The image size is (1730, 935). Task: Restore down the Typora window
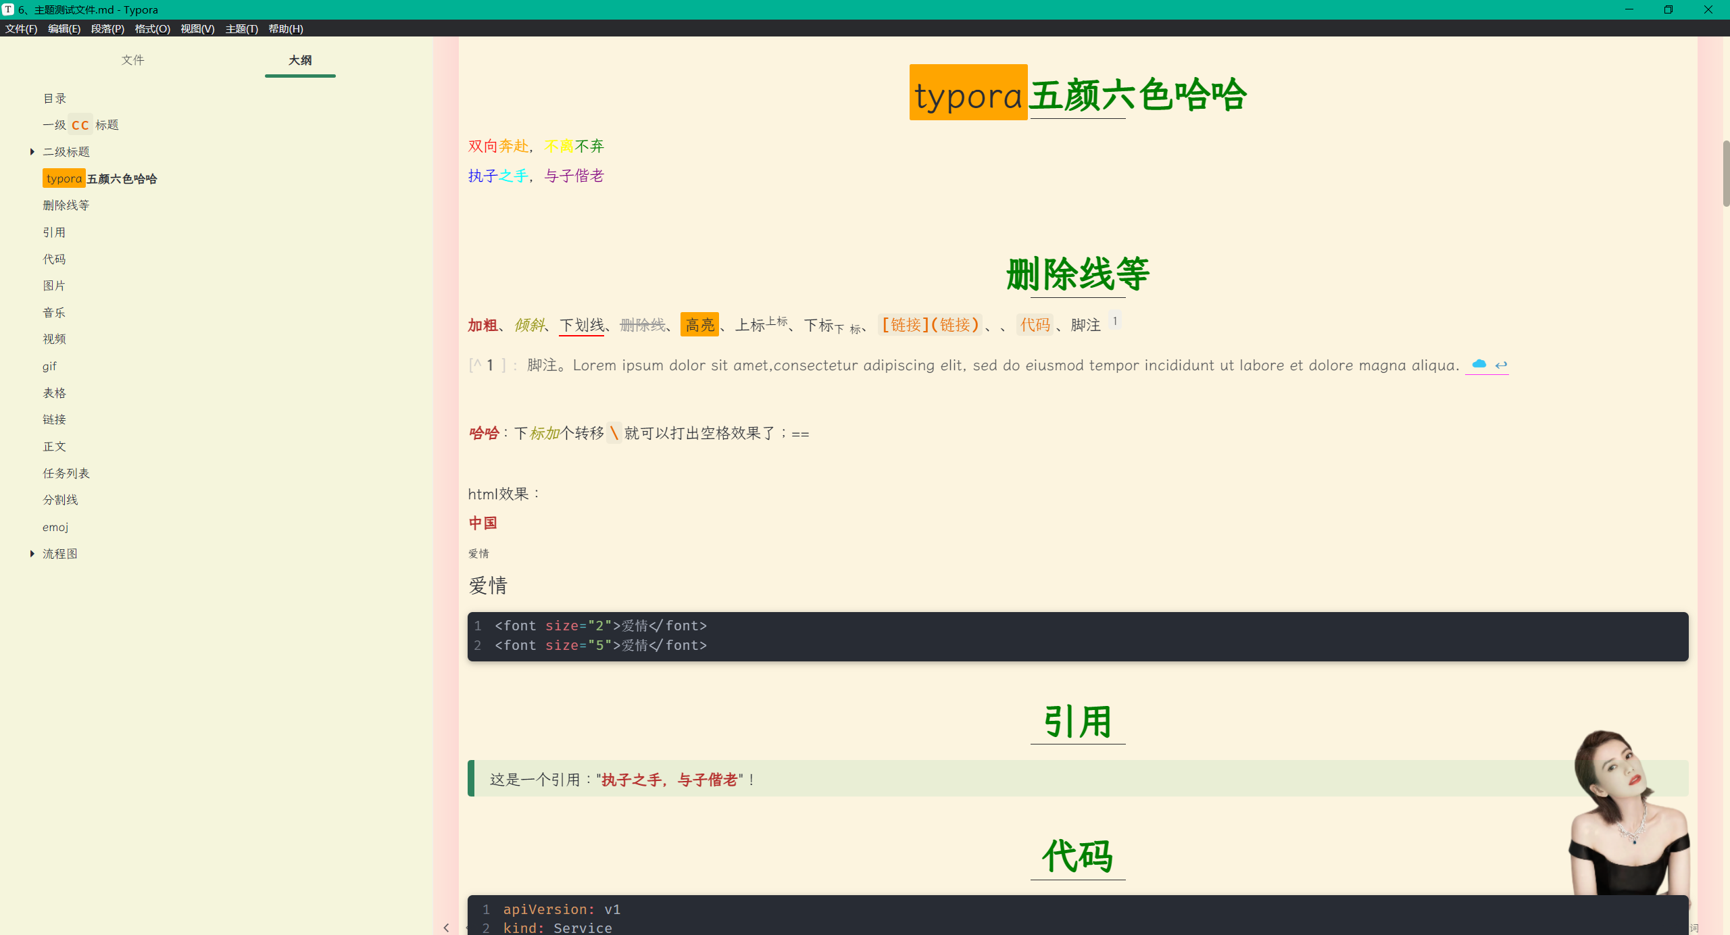[1669, 9]
